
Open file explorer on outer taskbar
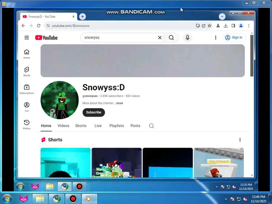(x=40, y=199)
